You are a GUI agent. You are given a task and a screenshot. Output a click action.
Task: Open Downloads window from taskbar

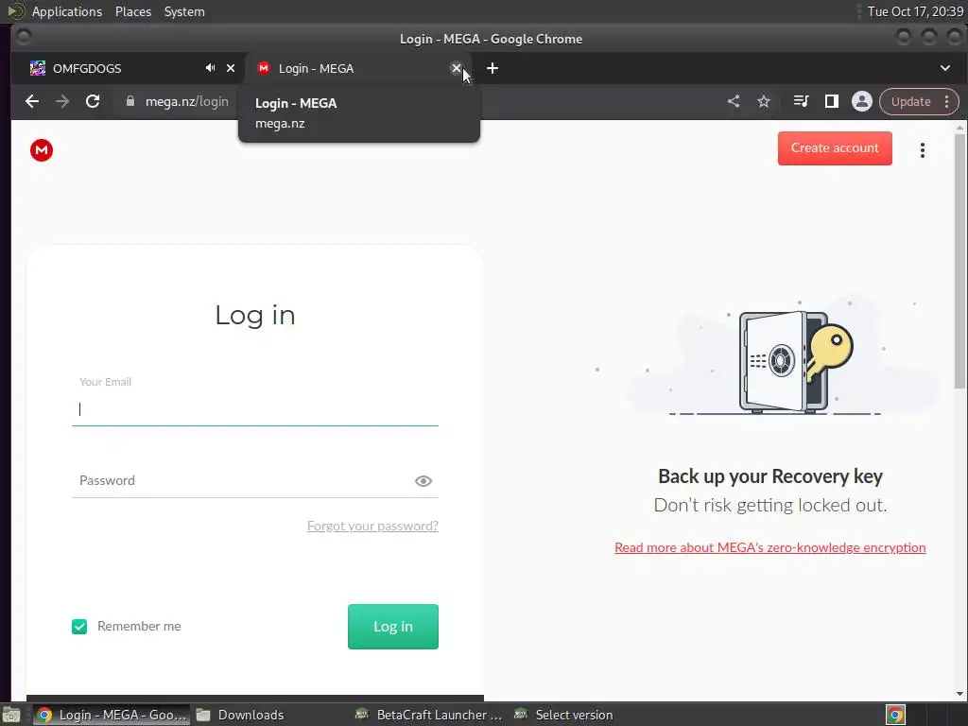[241, 715]
